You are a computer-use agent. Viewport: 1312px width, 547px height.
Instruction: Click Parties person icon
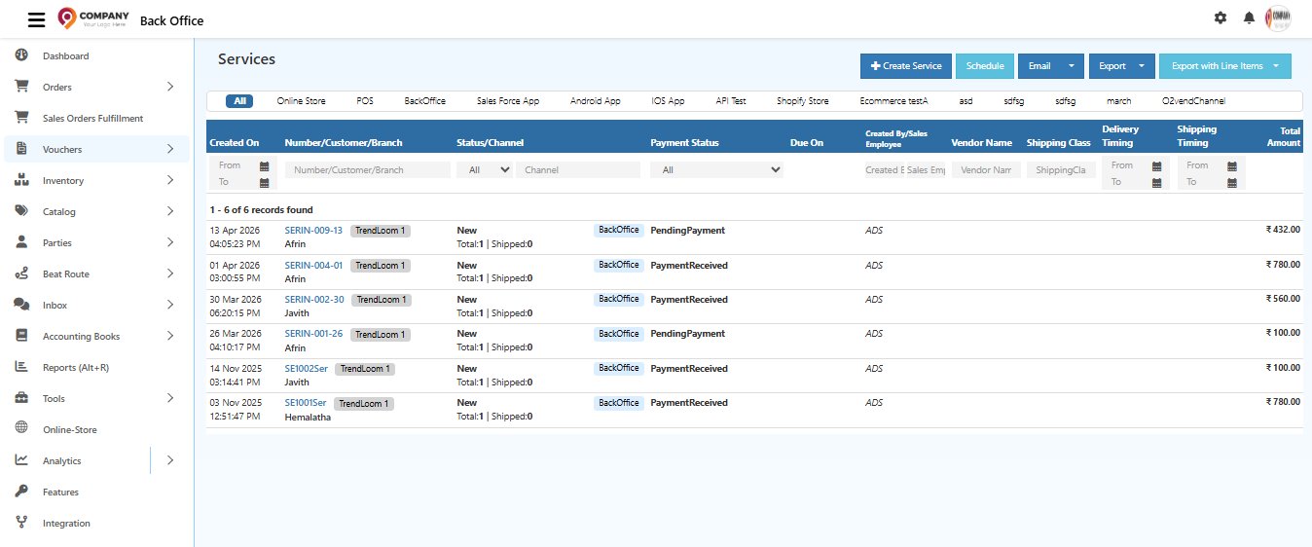pos(21,242)
